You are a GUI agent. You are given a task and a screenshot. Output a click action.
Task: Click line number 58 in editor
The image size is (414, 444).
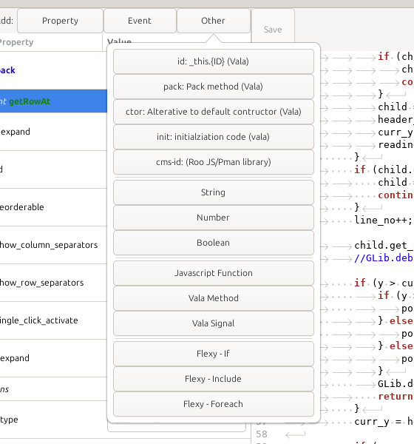tap(262, 434)
